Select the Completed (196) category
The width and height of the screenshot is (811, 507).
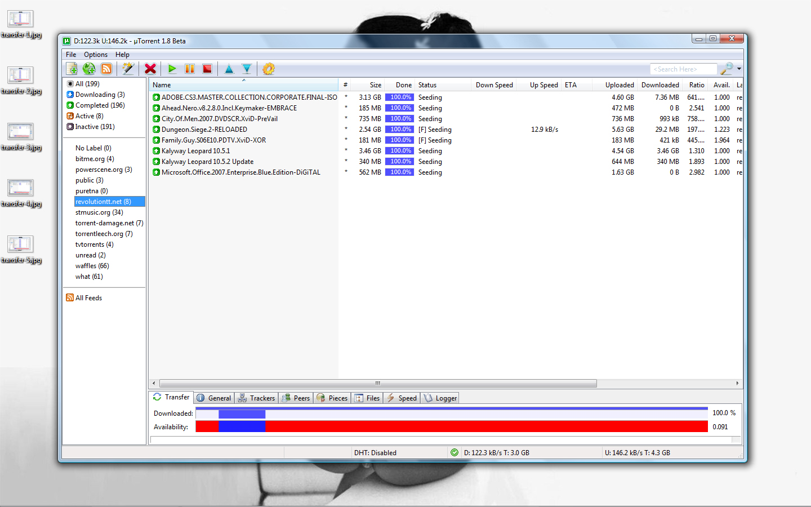(x=96, y=105)
